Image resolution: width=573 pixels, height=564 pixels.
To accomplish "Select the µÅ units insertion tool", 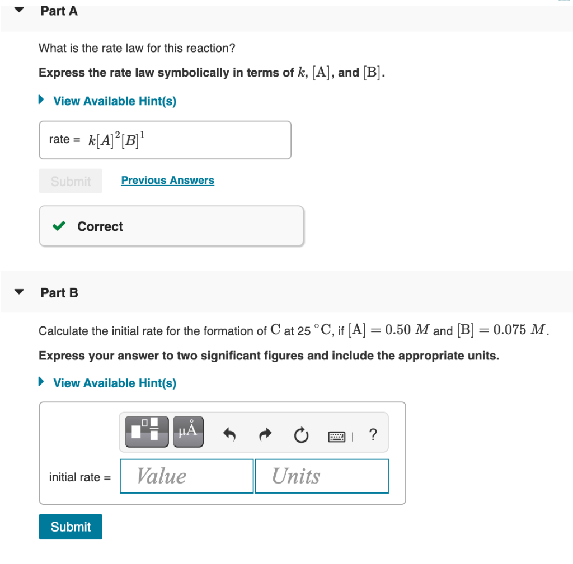I will tap(187, 431).
